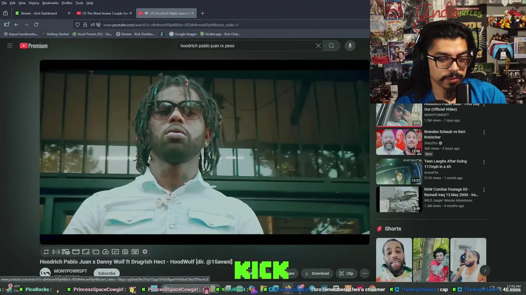Clear the YouTube search box text

318,45
